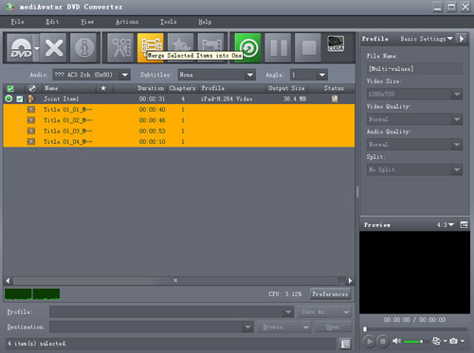Click the Save As button
474x353 pixels.
coord(324,312)
